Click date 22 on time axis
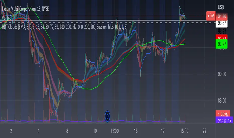 (x=204, y=131)
